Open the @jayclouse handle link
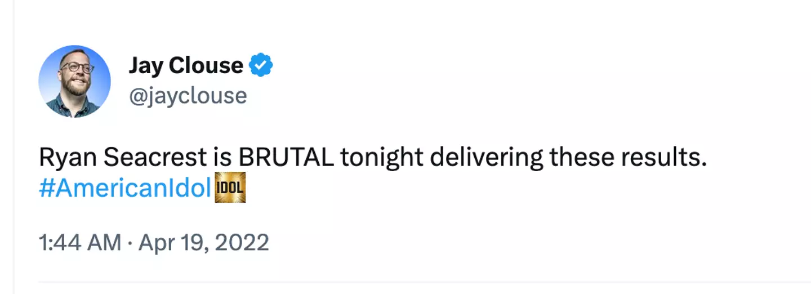 [x=188, y=96]
